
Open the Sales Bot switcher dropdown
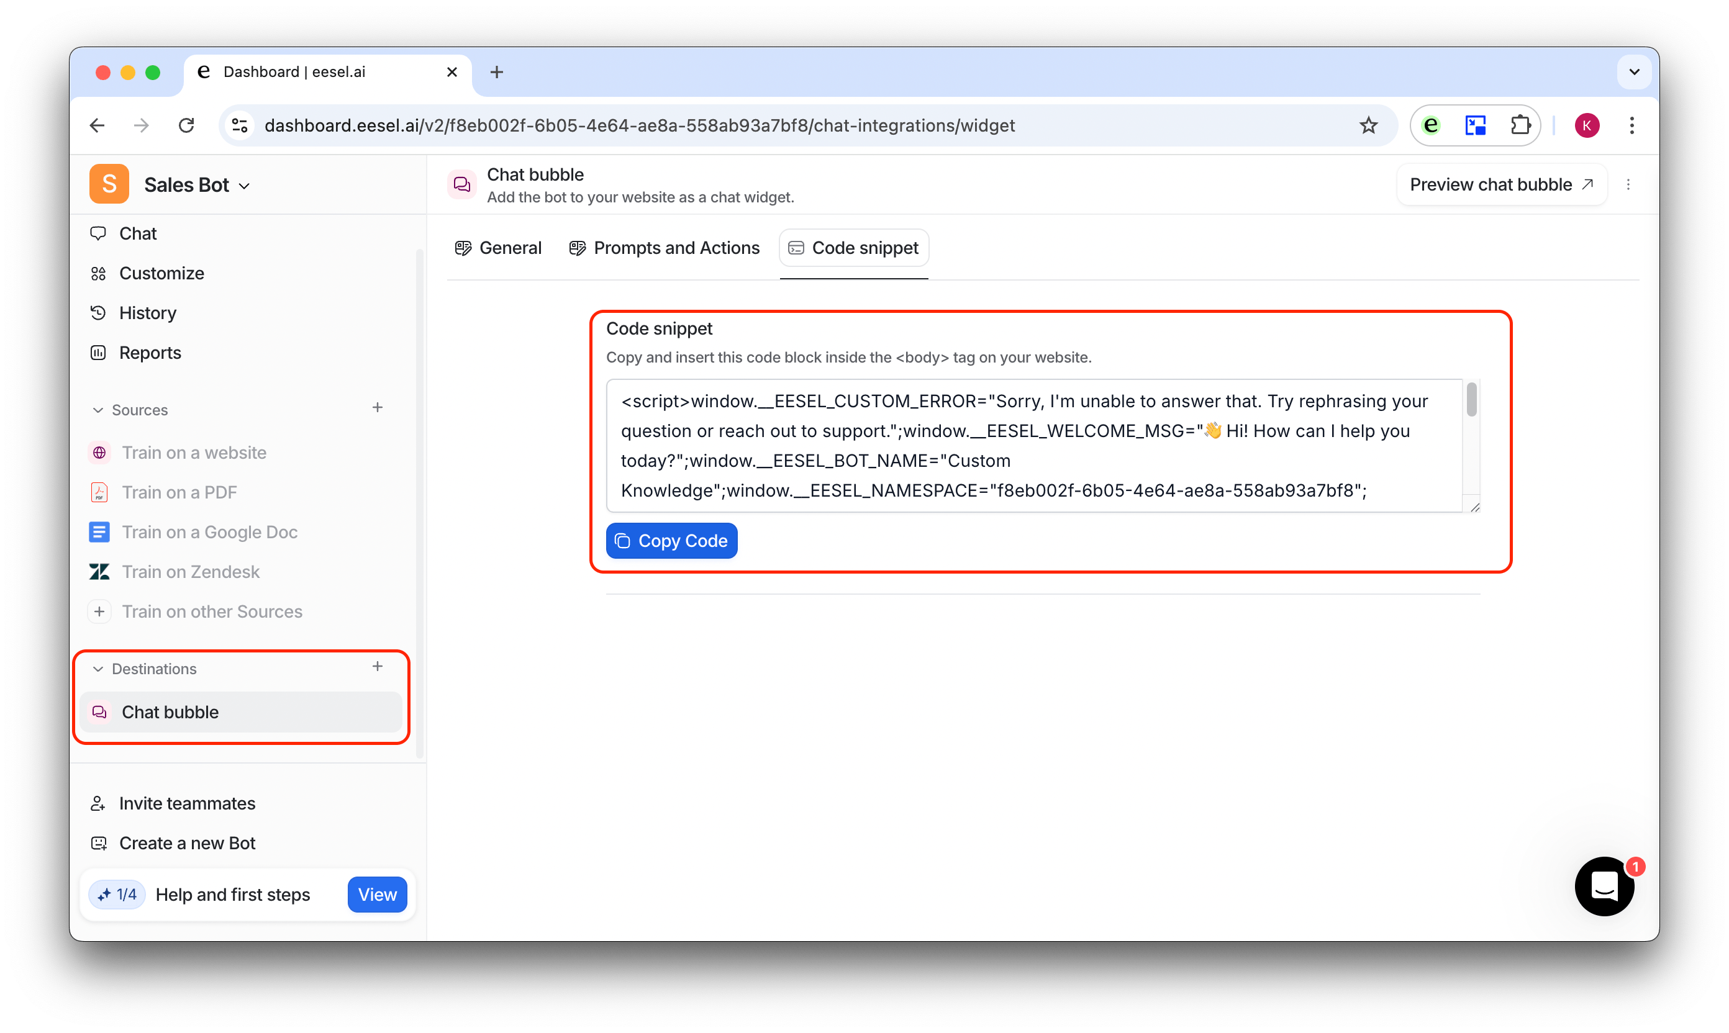[197, 184]
